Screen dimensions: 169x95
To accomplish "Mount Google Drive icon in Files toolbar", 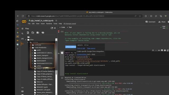I will click(x=38, y=33).
